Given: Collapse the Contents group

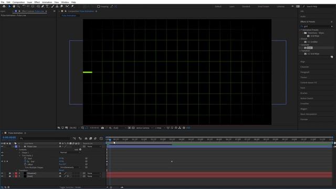Looking at the screenshot, I should coord(17,150).
